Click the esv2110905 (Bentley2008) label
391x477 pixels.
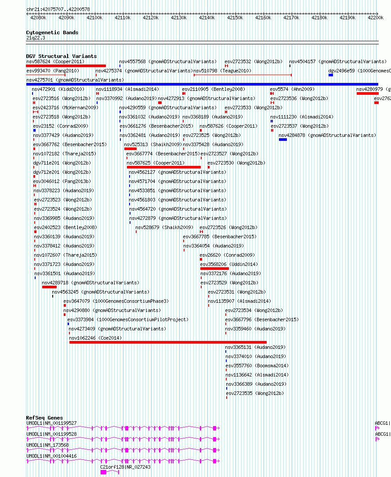coord(214,89)
